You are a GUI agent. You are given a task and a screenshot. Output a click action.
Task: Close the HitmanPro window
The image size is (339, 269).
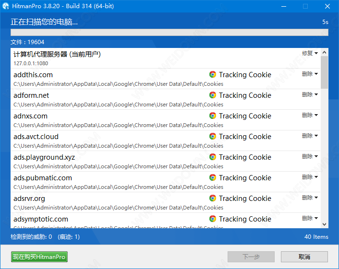pyautogui.click(x=327, y=6)
